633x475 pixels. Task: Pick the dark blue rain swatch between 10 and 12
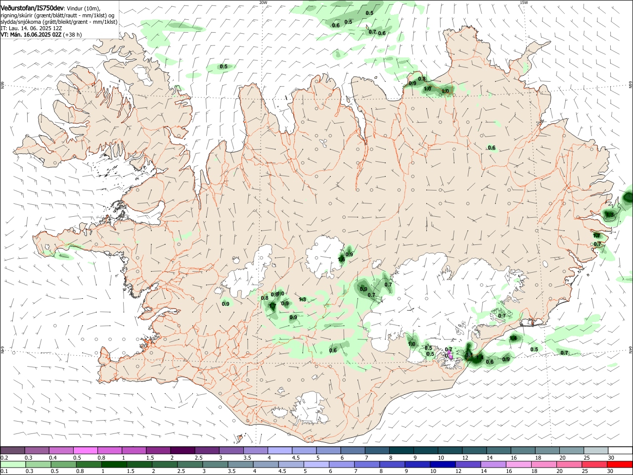click(x=442, y=465)
